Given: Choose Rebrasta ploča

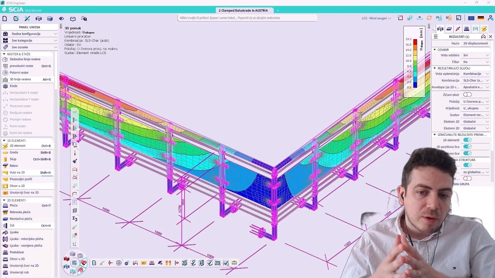Looking at the screenshot, I should pyautogui.click(x=27, y=212).
